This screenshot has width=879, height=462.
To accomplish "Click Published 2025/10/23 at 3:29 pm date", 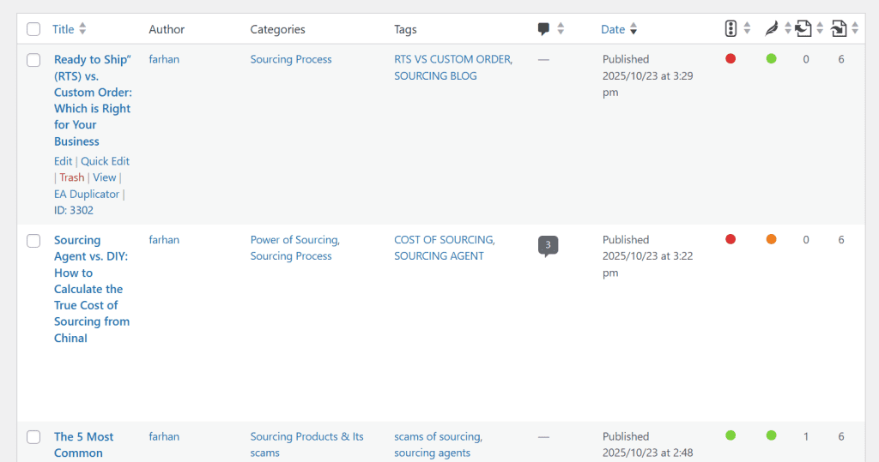I will coord(647,75).
